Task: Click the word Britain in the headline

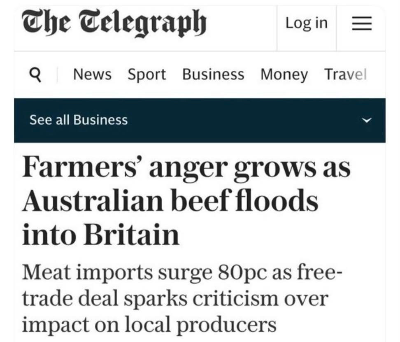Action: pos(132,234)
